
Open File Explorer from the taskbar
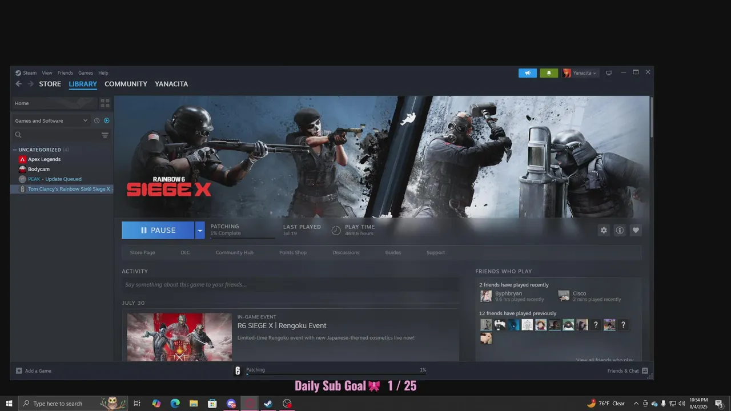pos(194,404)
